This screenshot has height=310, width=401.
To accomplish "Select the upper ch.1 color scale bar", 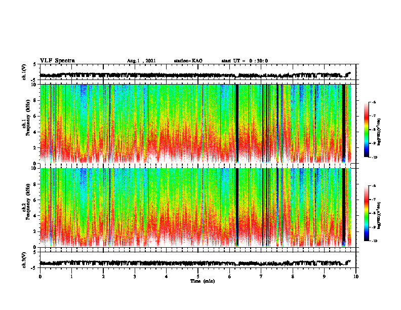I will coord(366,130).
